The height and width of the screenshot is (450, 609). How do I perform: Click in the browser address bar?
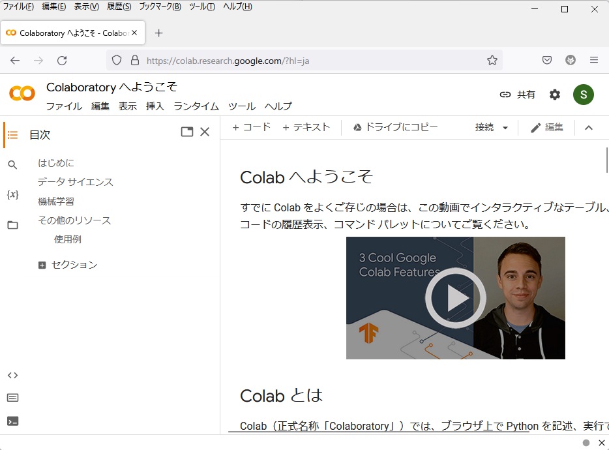click(x=293, y=59)
